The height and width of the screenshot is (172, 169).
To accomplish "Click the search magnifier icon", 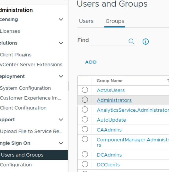I will point(131,41).
